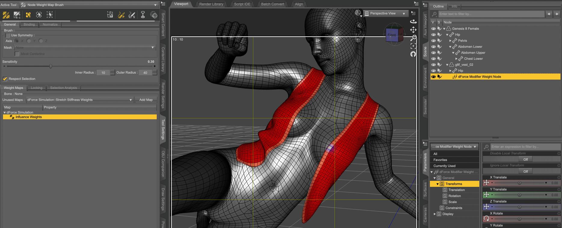562x228 pixels.
Task: Click the X Translate move handle icon
Action: coord(486,183)
